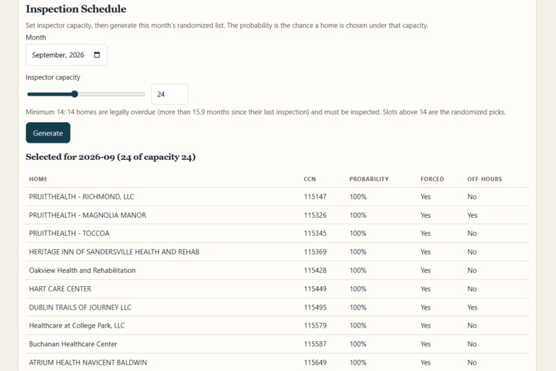The width and height of the screenshot is (556, 371).
Task: Select DUBLIN TRAILS OF JOURNEY LLC name
Action: point(80,308)
